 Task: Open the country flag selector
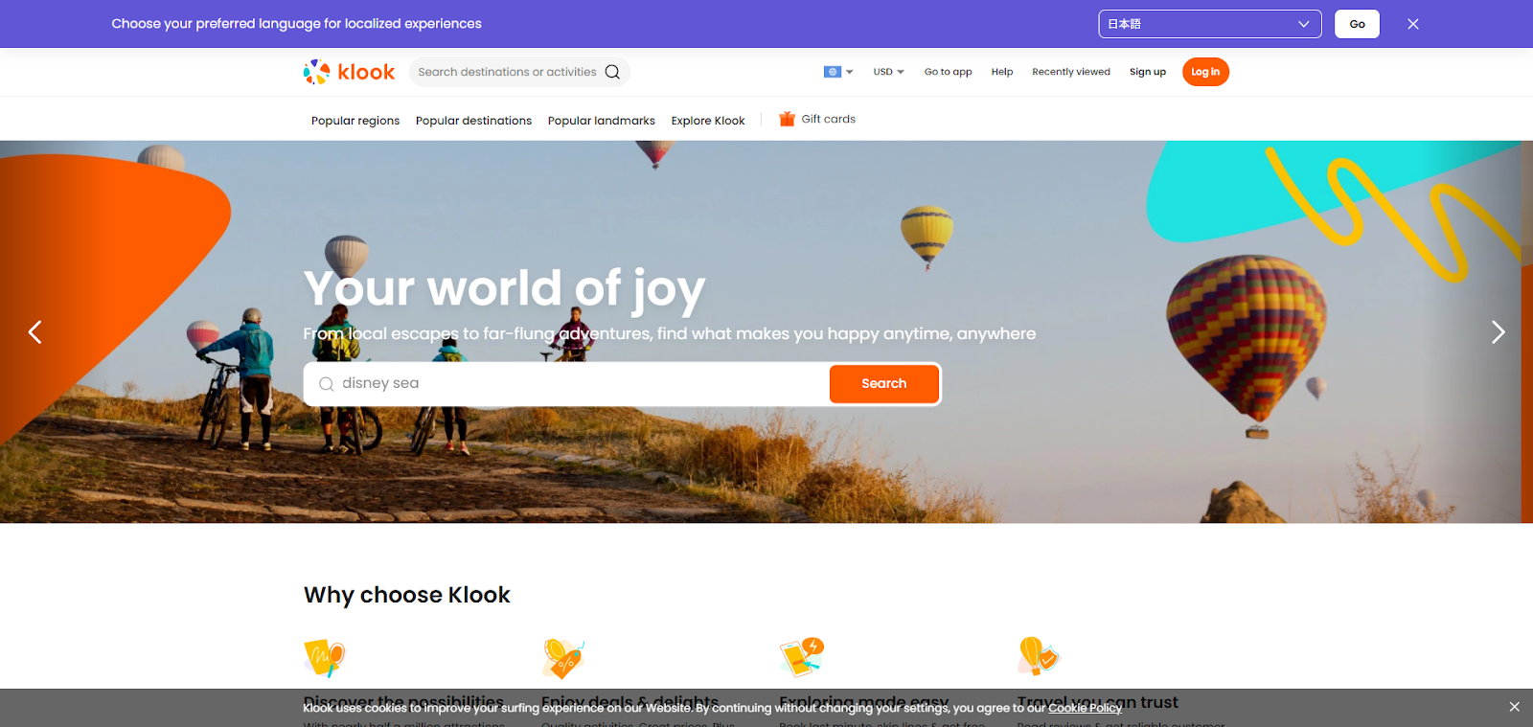tap(838, 72)
